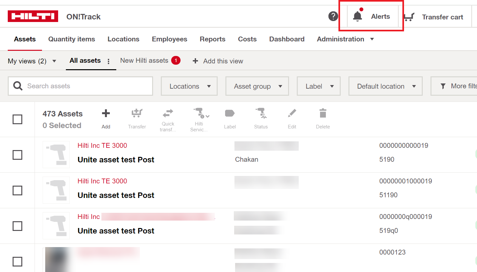Switch to the Assets tab
Image resolution: width=477 pixels, height=272 pixels.
tap(25, 39)
